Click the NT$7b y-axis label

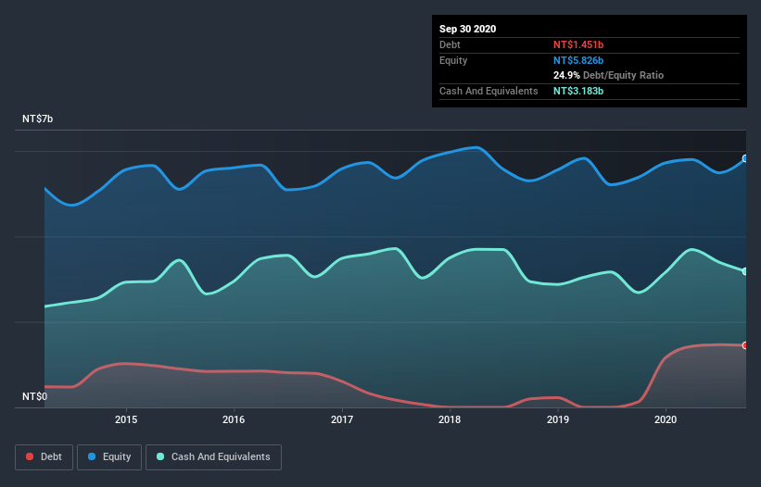click(x=37, y=119)
